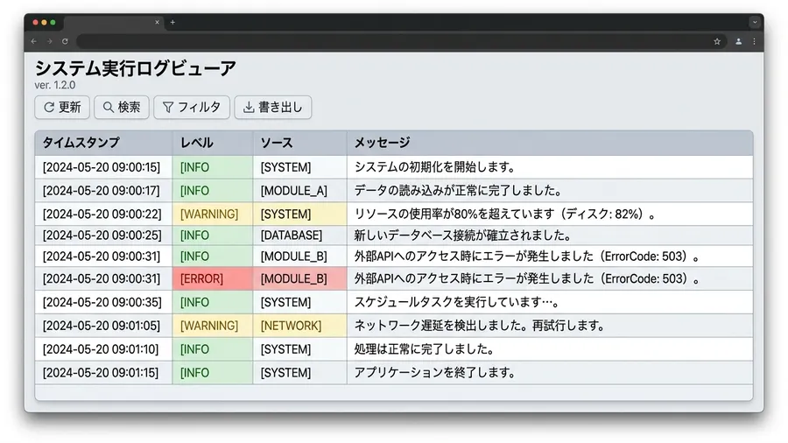Viewport: 788px width, 443px height.
Task: Select timestamp [2024-05-20 09:00:35]
Action: [102, 302]
